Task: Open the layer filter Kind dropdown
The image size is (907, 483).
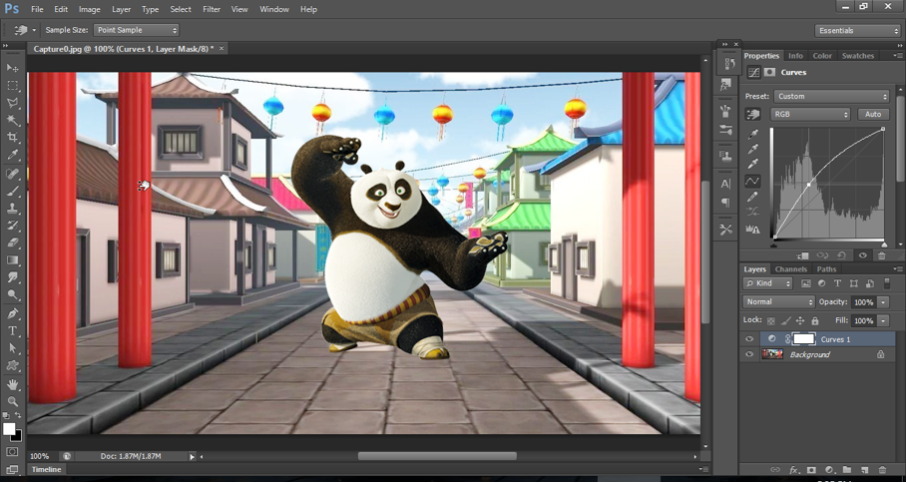Action: (x=767, y=283)
